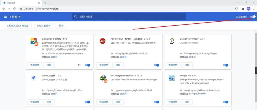257x110 pixels.
Task: Disable the 谷歌访问助手破解版 extension toggle
Action: click(87, 65)
